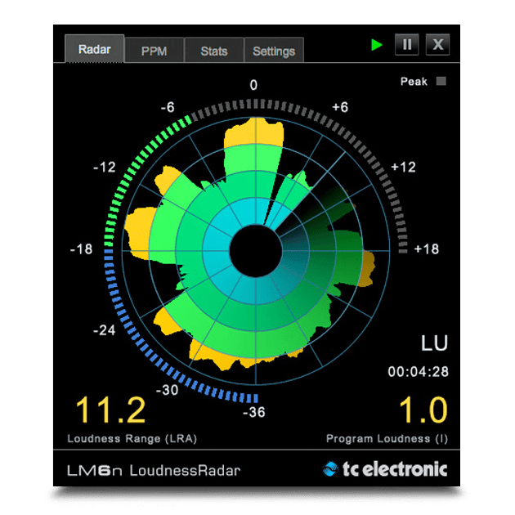Click the Program Loudness (I) label

387,438
